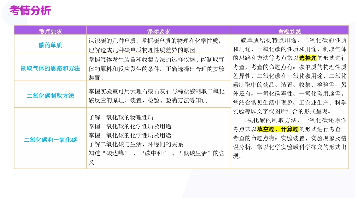Select the 命题预测 column header
The image size is (357, 201).
(289, 31)
